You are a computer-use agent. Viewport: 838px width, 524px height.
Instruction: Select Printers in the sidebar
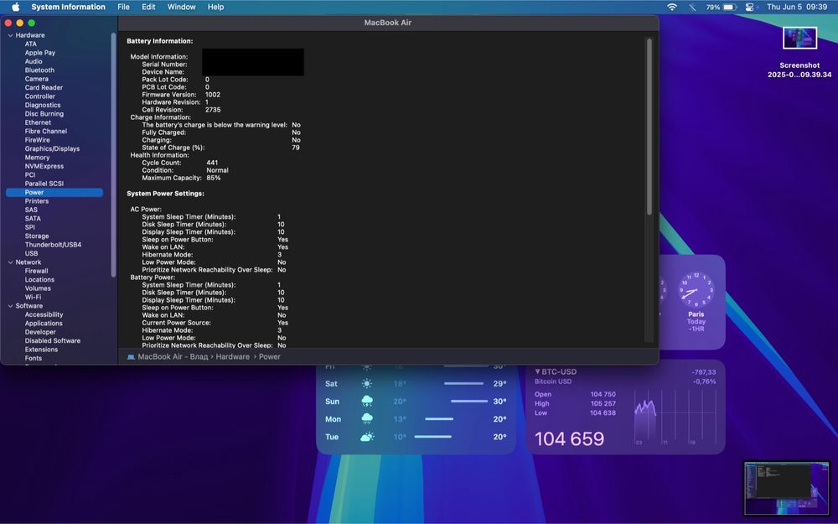36,201
